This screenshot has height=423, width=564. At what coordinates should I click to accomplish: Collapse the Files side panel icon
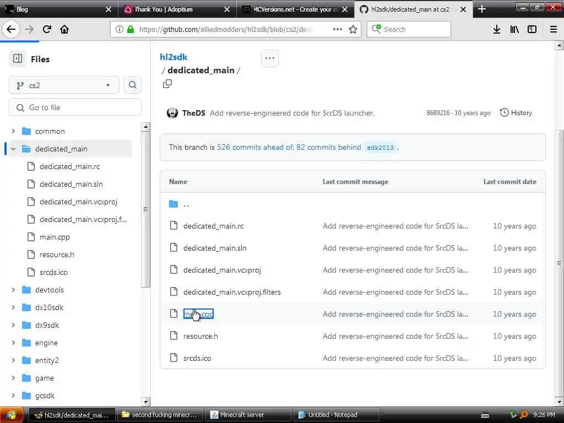[18, 58]
